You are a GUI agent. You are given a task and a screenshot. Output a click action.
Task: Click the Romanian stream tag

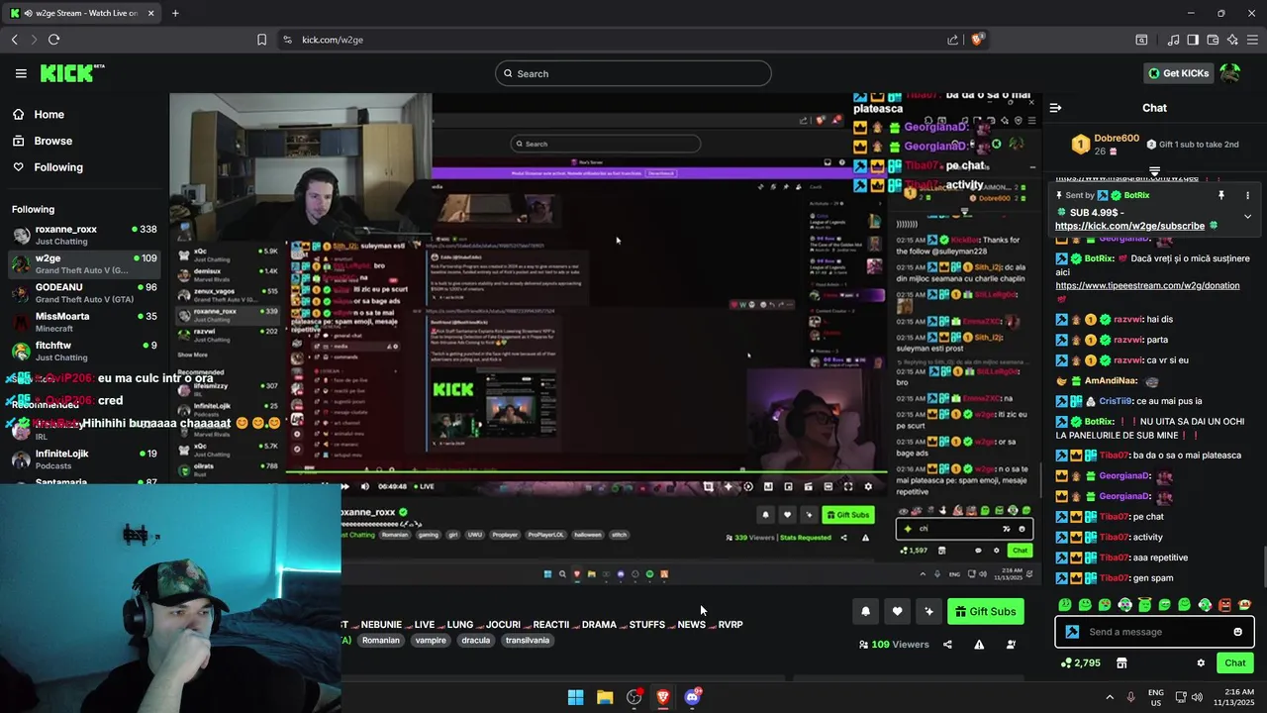[x=381, y=641]
